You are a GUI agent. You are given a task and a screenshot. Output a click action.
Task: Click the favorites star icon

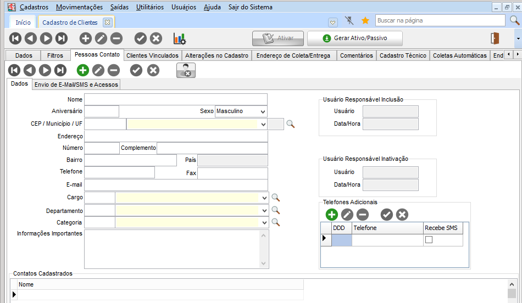(x=365, y=21)
